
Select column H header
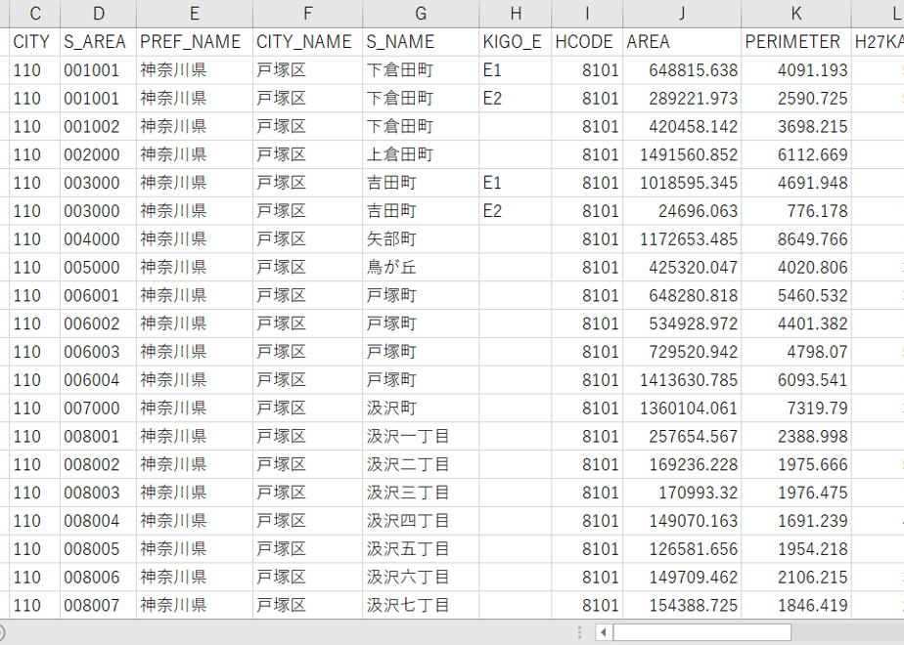[516, 14]
